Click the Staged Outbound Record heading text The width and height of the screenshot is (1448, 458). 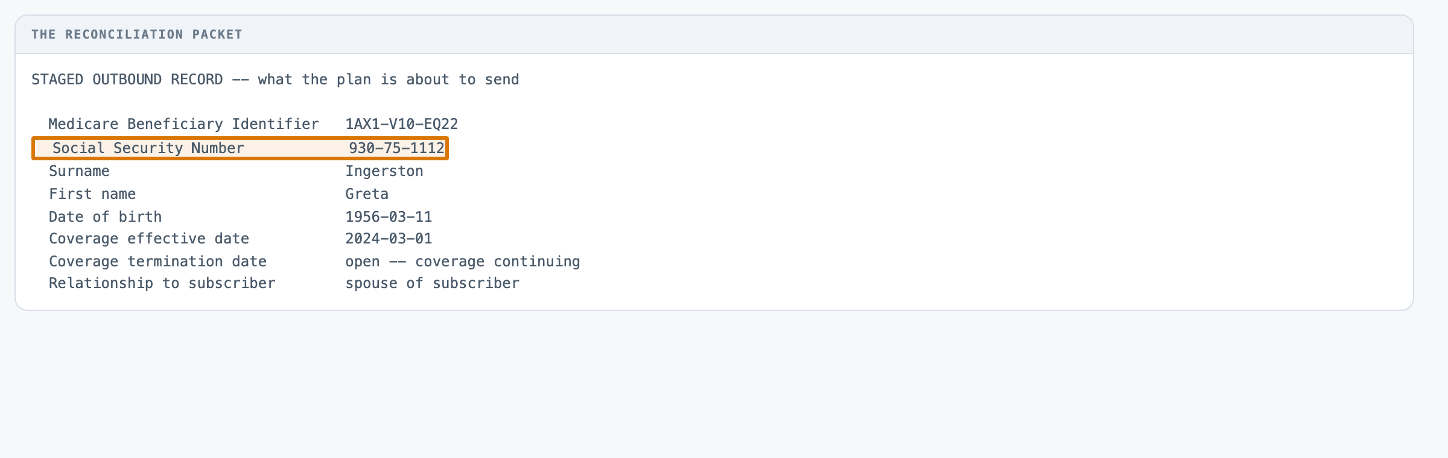[127, 80]
